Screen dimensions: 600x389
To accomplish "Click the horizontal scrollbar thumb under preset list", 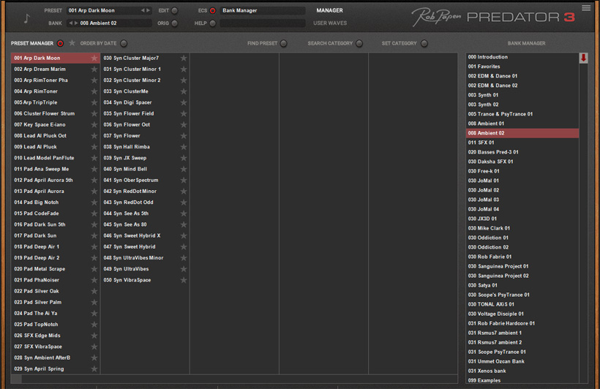I will coord(16,379).
